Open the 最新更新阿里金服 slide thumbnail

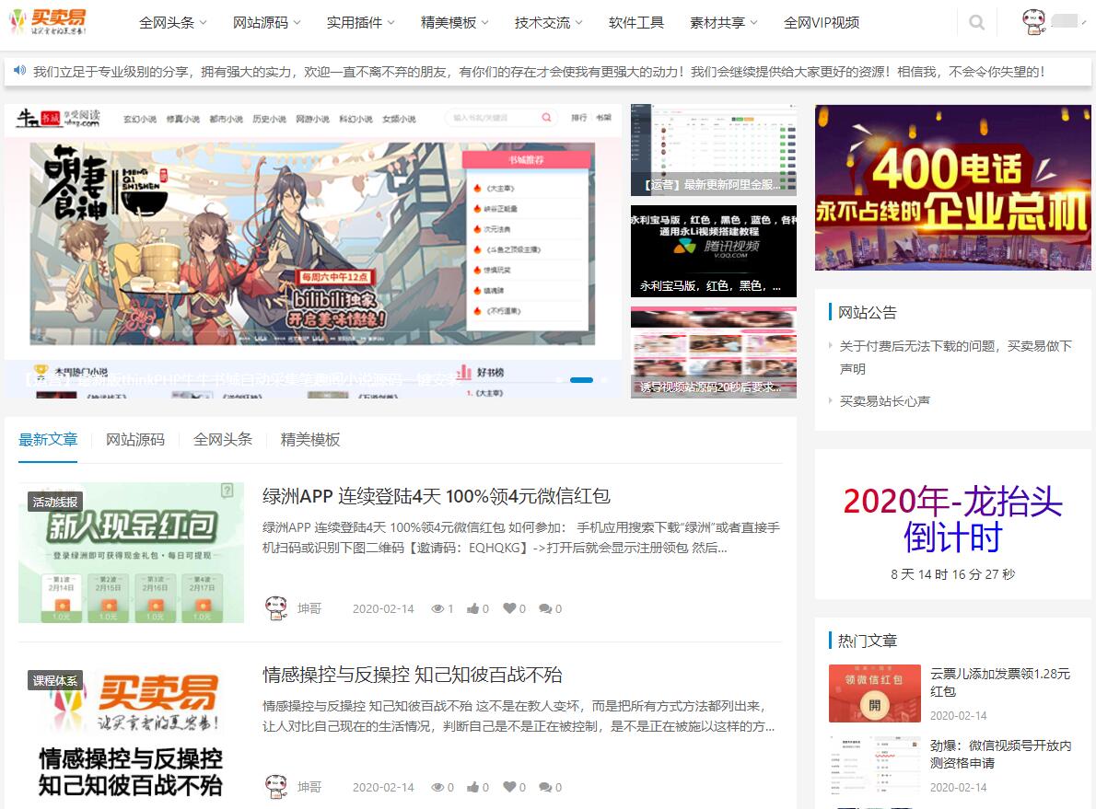click(714, 149)
